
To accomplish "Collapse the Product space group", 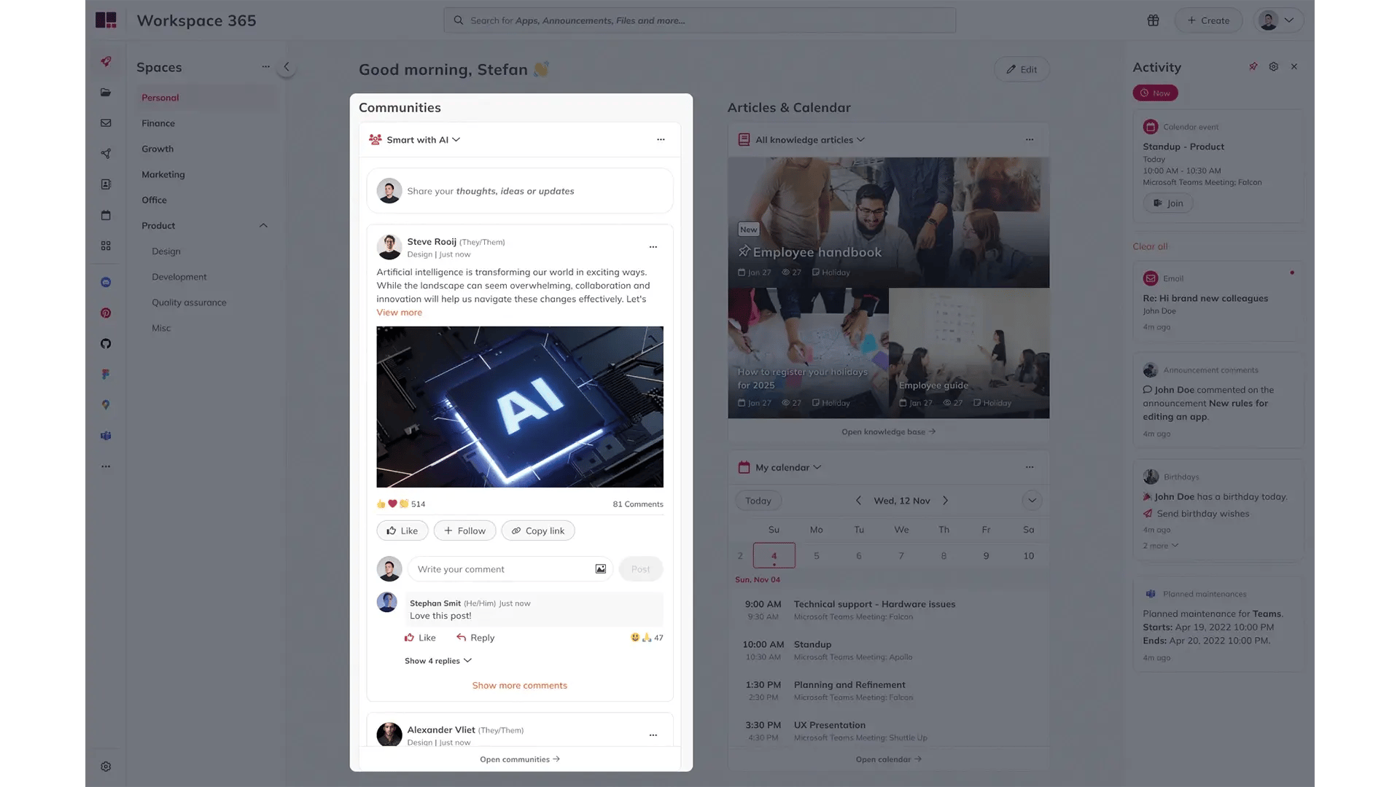I will pos(263,226).
